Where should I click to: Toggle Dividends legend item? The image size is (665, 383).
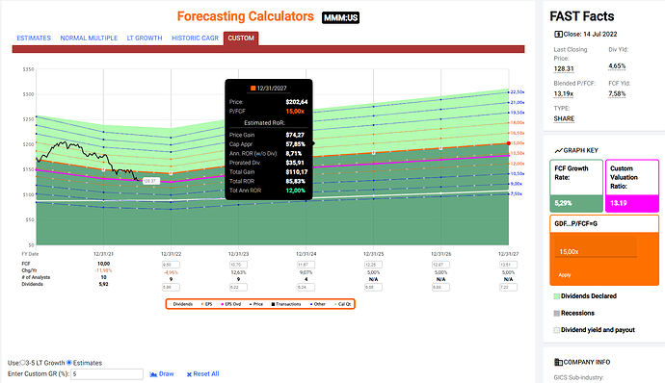pyautogui.click(x=181, y=304)
